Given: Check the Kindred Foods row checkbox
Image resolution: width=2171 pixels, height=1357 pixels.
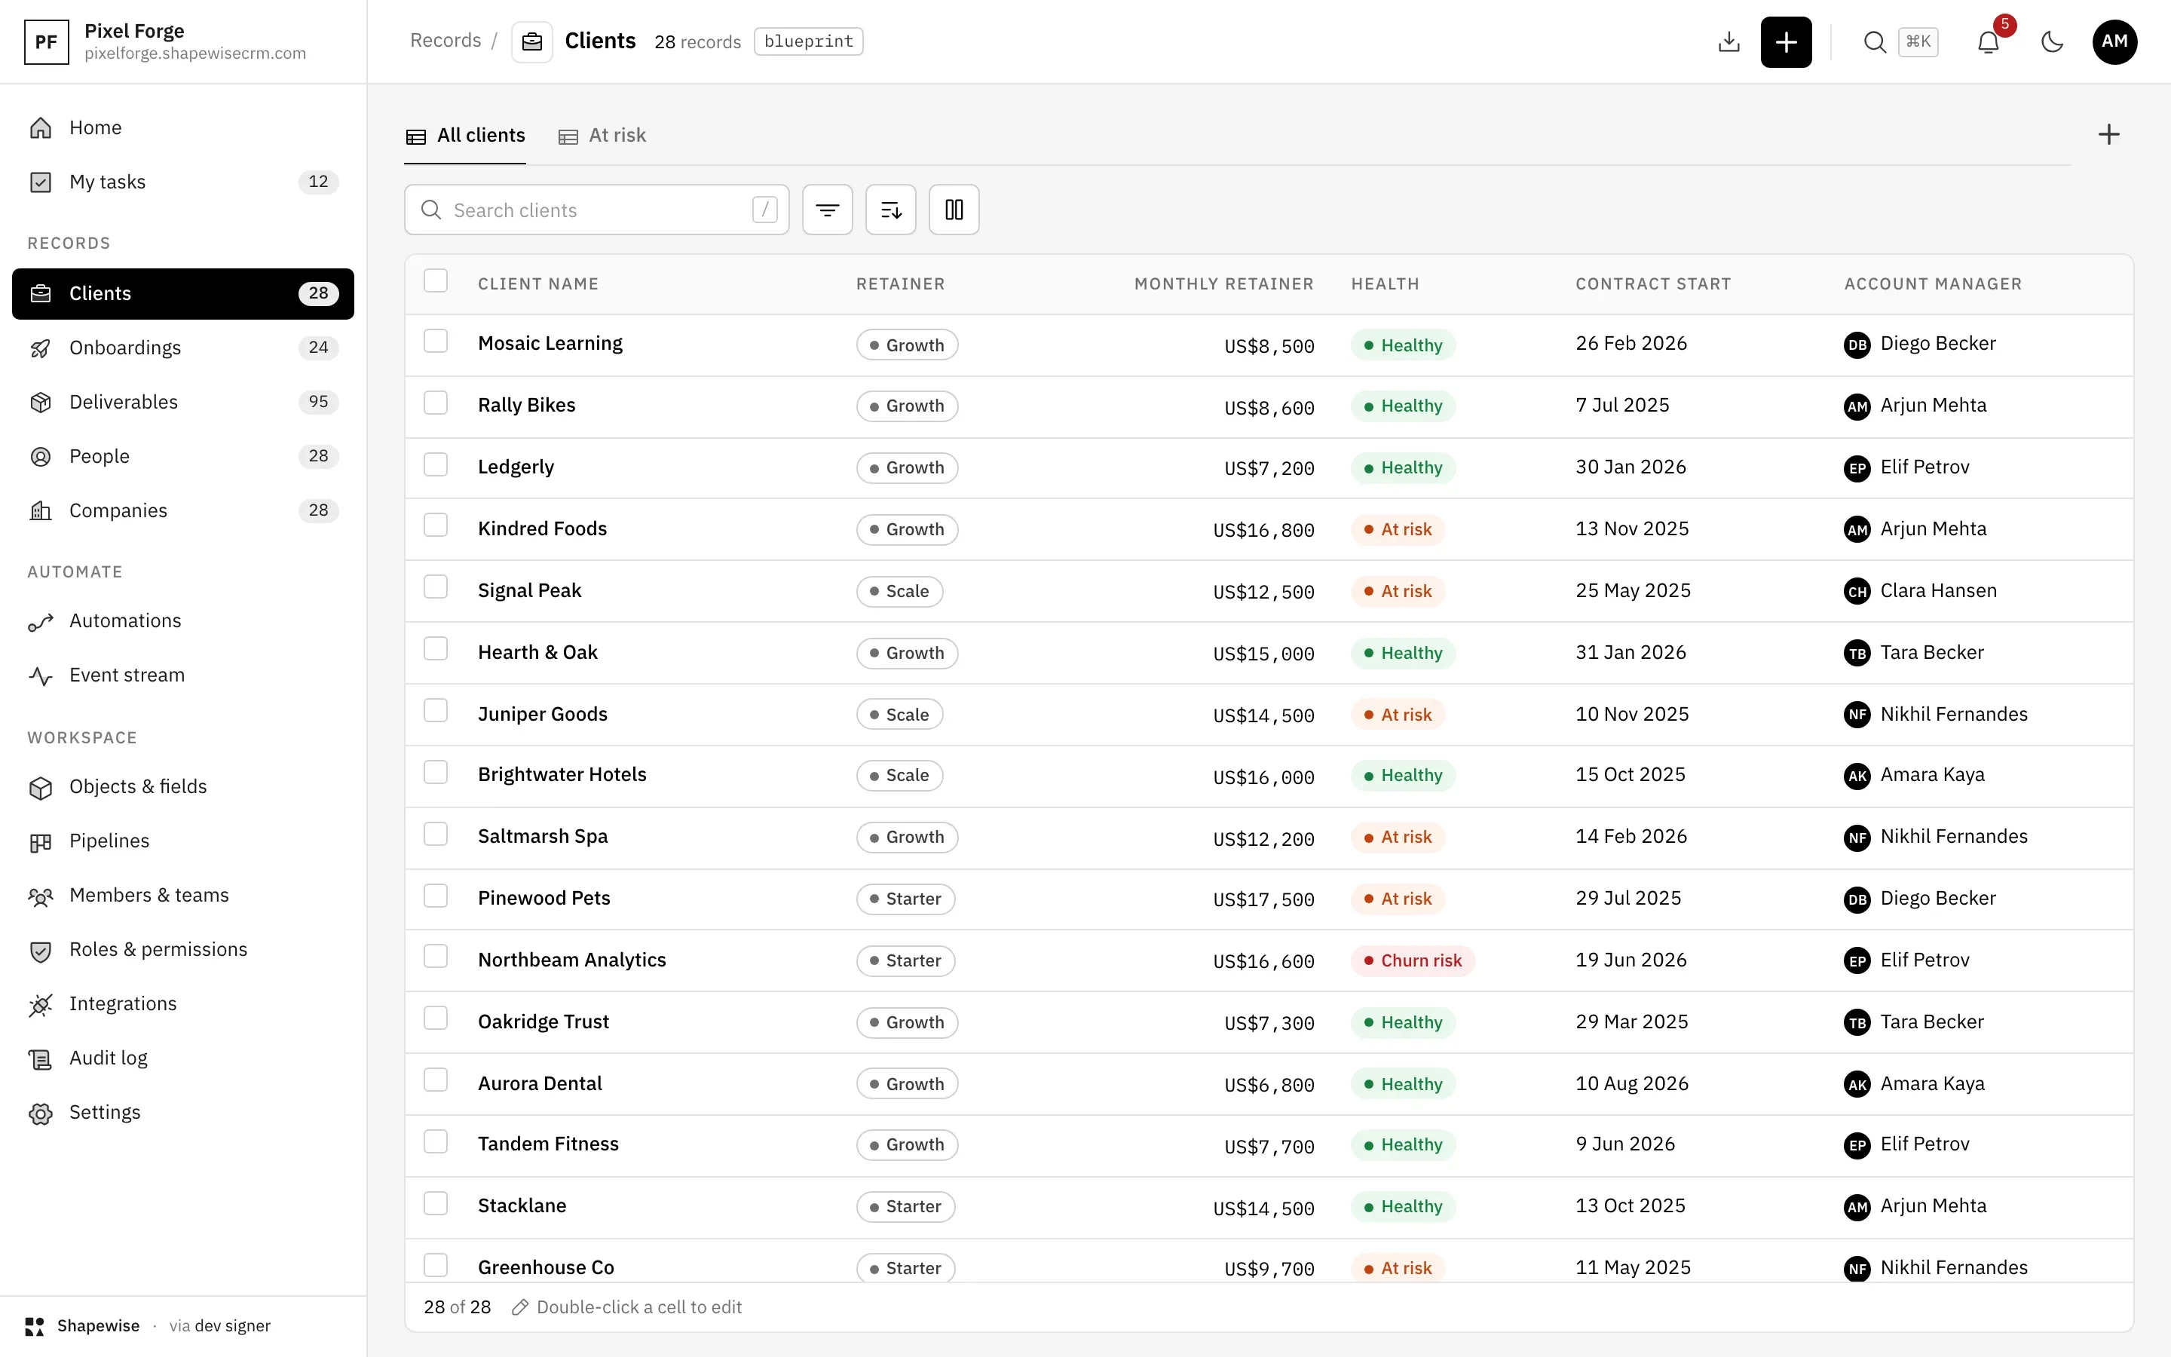Looking at the screenshot, I should pyautogui.click(x=435, y=525).
